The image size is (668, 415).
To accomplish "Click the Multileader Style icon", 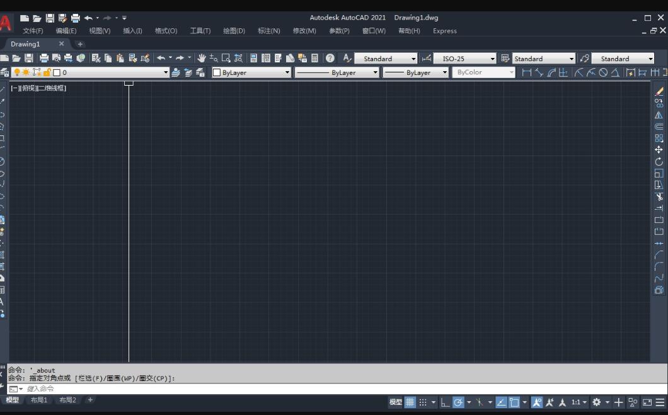I will coord(585,59).
